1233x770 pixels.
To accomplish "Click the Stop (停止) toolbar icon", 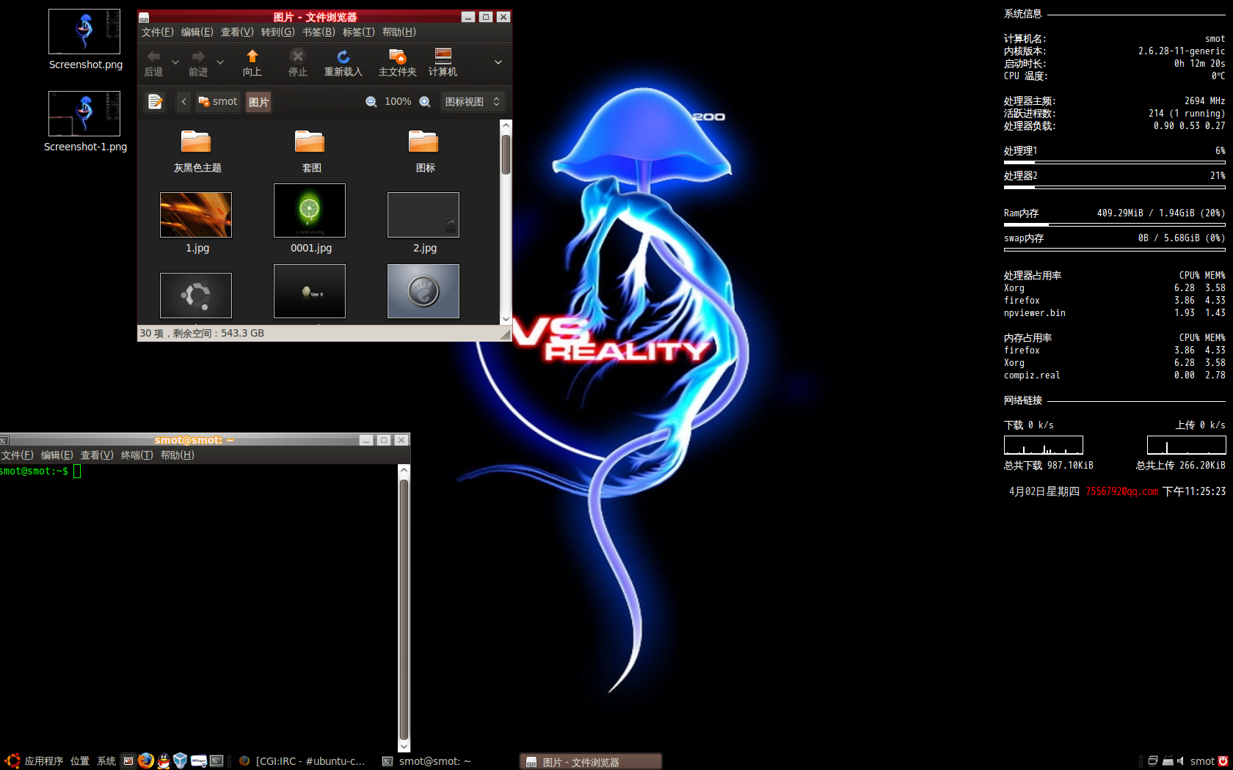I will coord(297,56).
